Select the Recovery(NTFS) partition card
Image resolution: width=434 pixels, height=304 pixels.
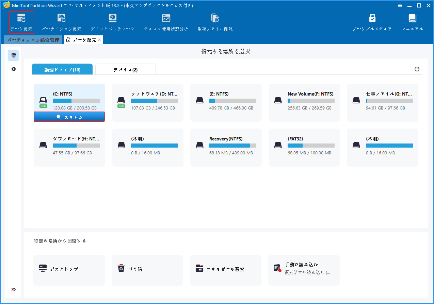click(226, 147)
